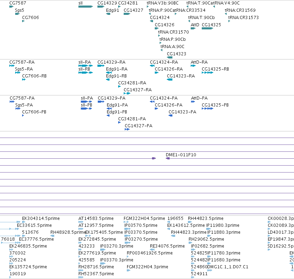Click the CG14324-RA transcript label
Image resolution: width=294 pixels, height=279 pixels.
pyautogui.click(x=164, y=62)
